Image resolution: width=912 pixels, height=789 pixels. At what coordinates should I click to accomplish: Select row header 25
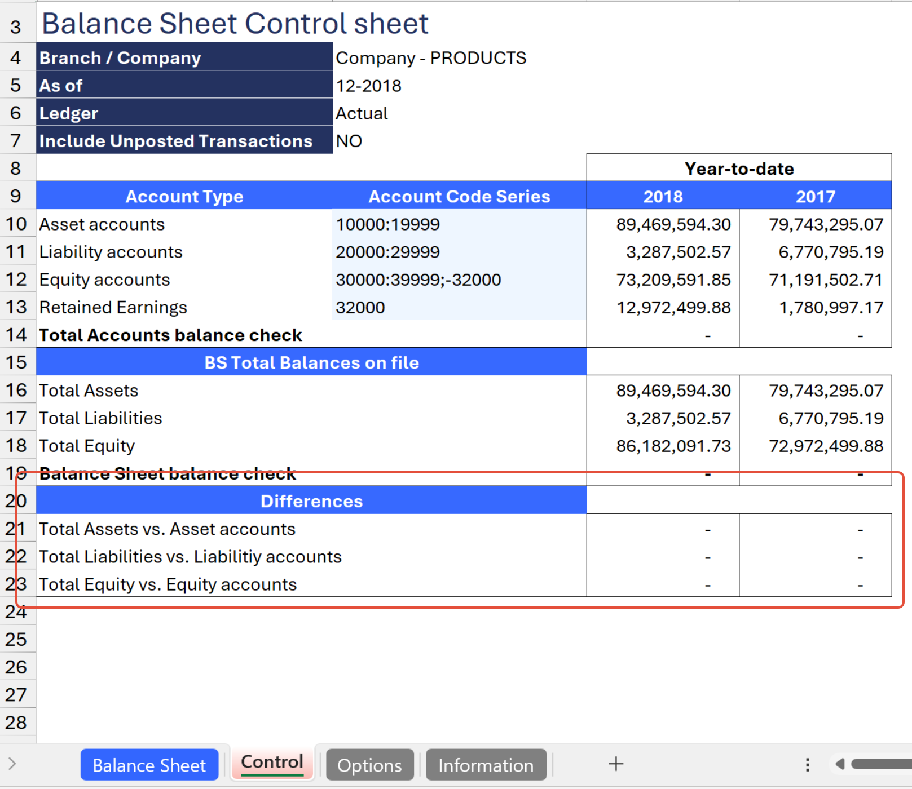pyautogui.click(x=17, y=639)
